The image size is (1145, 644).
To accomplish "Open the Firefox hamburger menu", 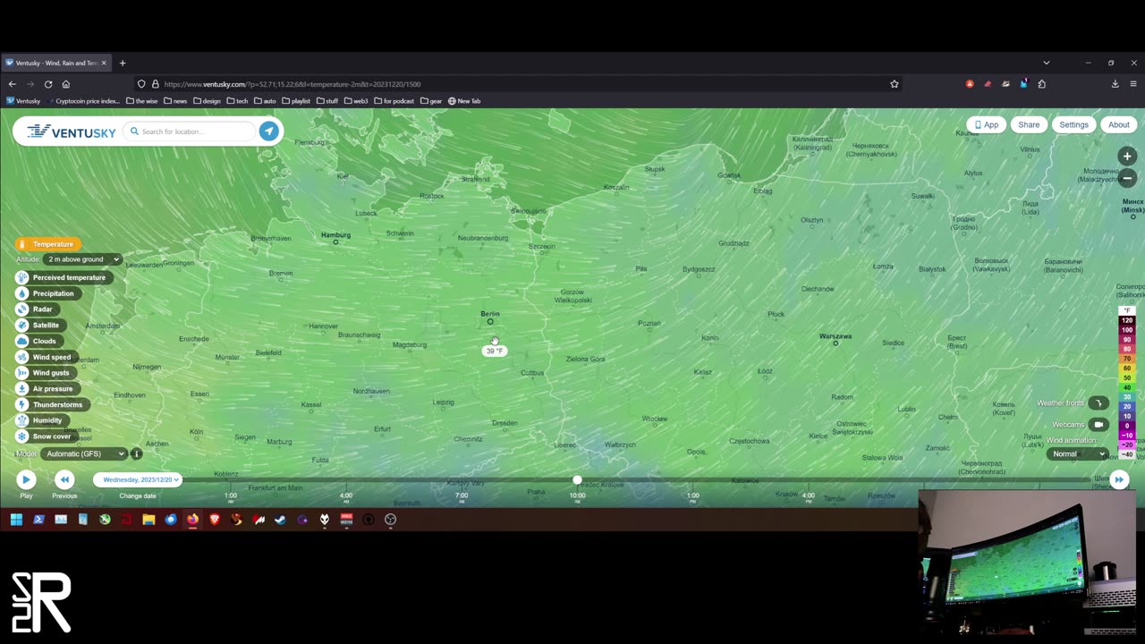I will (1133, 84).
